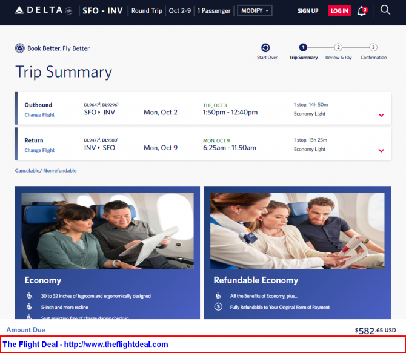Viewport: 406px width, 353px height.
Task: Click the seat icon under Refundable Economy
Action: point(219,295)
